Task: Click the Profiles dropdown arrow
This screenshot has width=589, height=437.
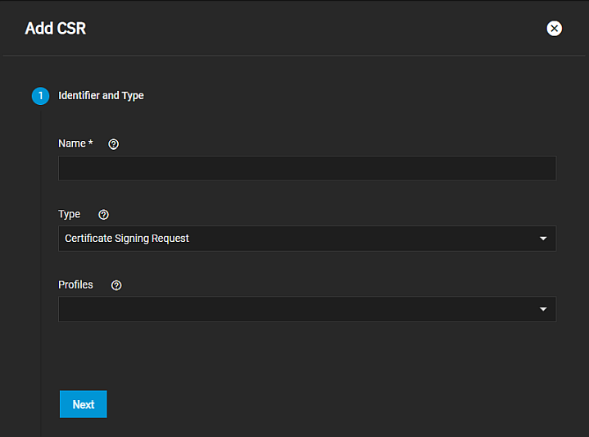Action: tap(542, 309)
